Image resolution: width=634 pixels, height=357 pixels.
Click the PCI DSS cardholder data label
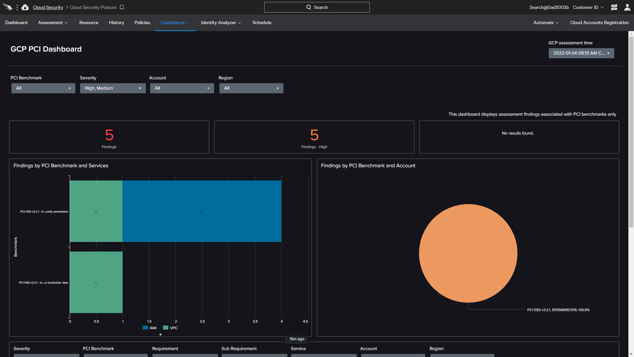point(43,283)
